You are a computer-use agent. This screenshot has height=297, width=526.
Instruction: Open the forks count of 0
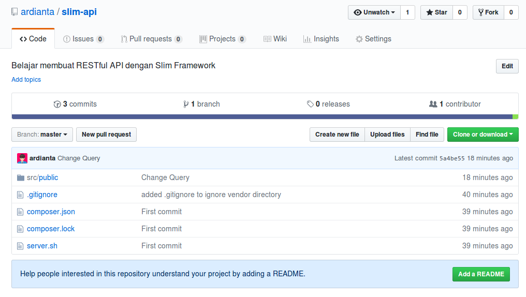coord(511,12)
